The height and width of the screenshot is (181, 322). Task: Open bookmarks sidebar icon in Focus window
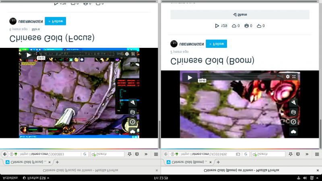(137, 154)
